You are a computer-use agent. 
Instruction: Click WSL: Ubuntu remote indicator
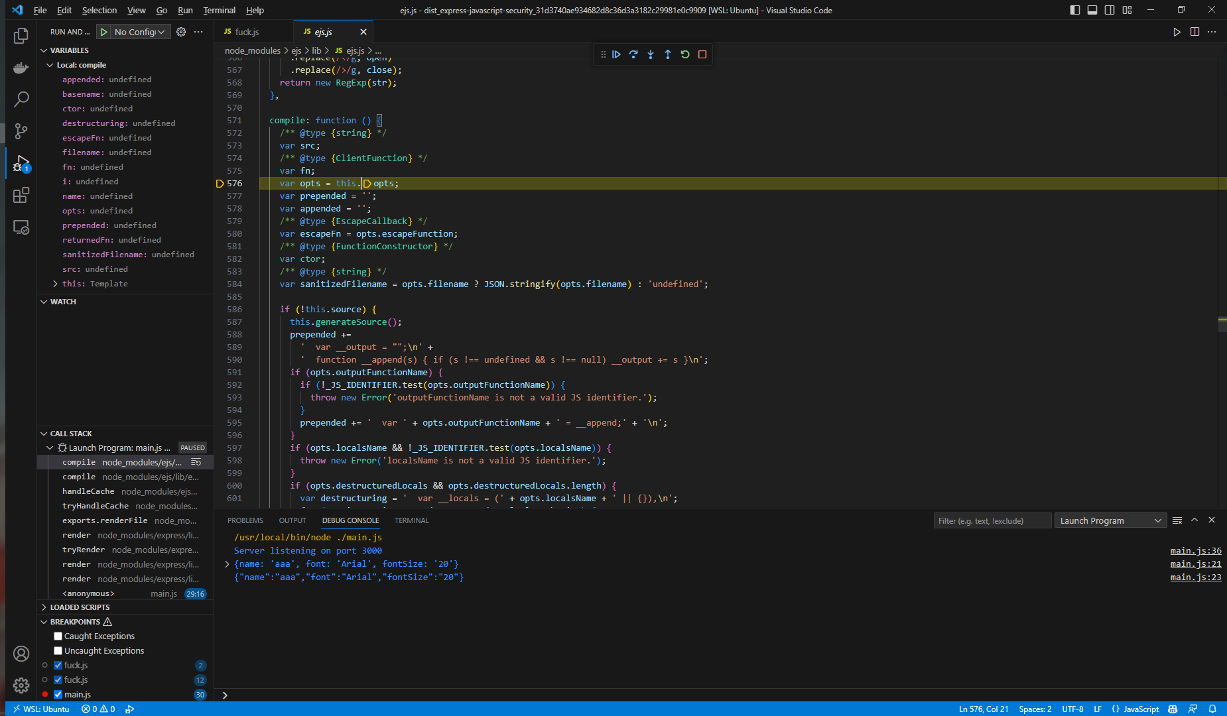[41, 709]
